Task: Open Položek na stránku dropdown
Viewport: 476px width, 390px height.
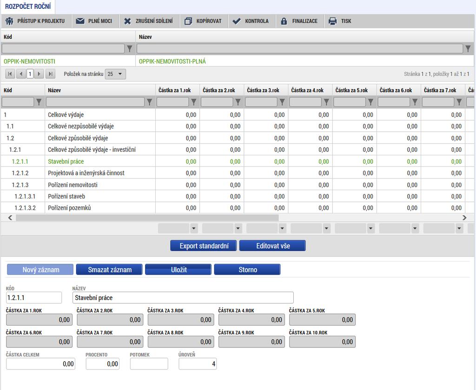Action: pos(115,74)
